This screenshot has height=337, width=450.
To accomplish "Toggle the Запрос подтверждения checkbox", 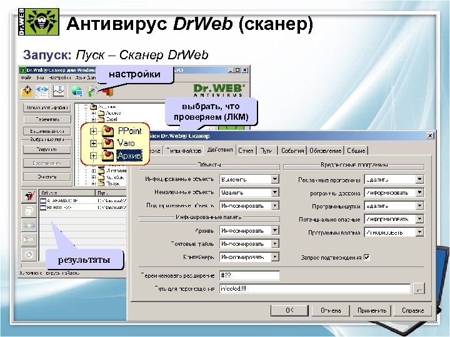I will click(x=367, y=257).
